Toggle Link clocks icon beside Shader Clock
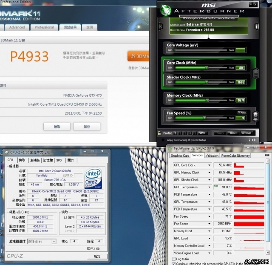272x265 pixels. point(255,73)
